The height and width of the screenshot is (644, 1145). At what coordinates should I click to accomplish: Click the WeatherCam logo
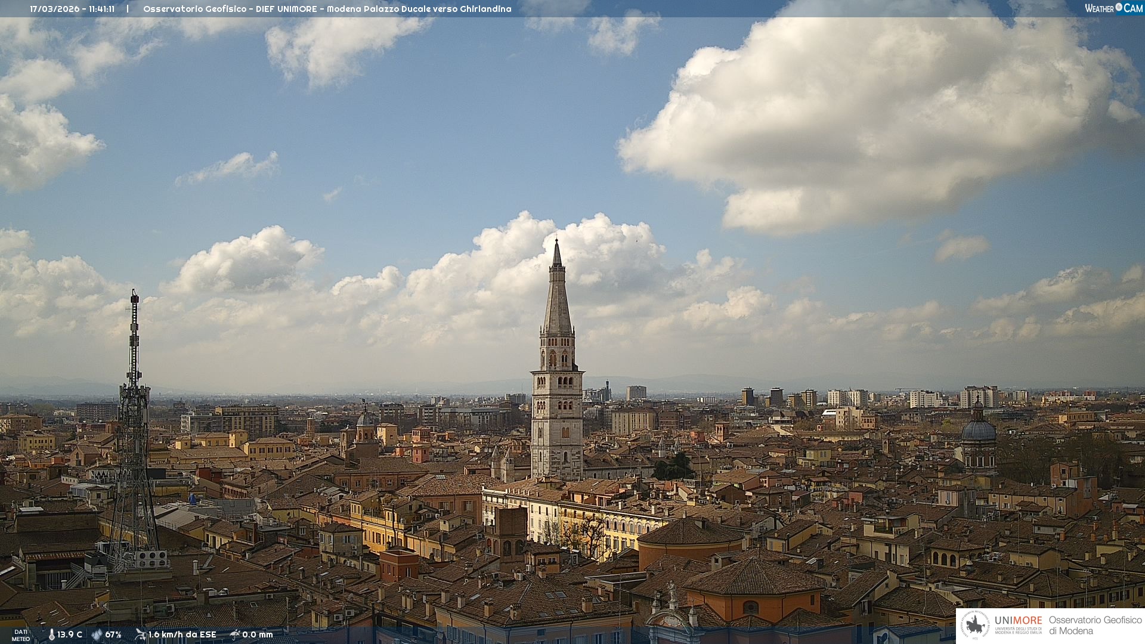click(1113, 8)
